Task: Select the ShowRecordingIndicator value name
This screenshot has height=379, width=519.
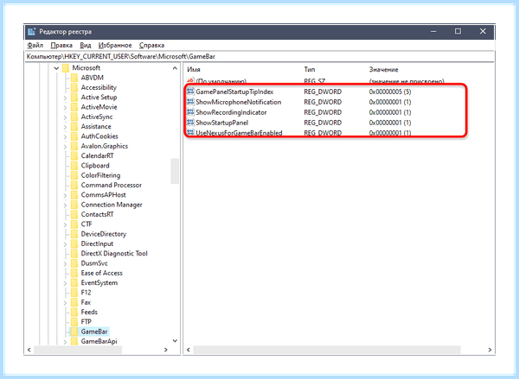Action: 231,112
